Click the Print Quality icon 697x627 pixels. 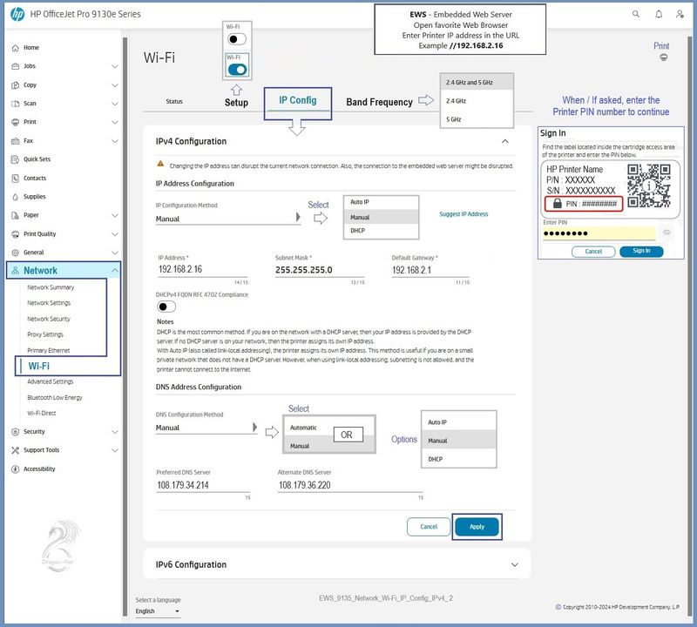15,234
